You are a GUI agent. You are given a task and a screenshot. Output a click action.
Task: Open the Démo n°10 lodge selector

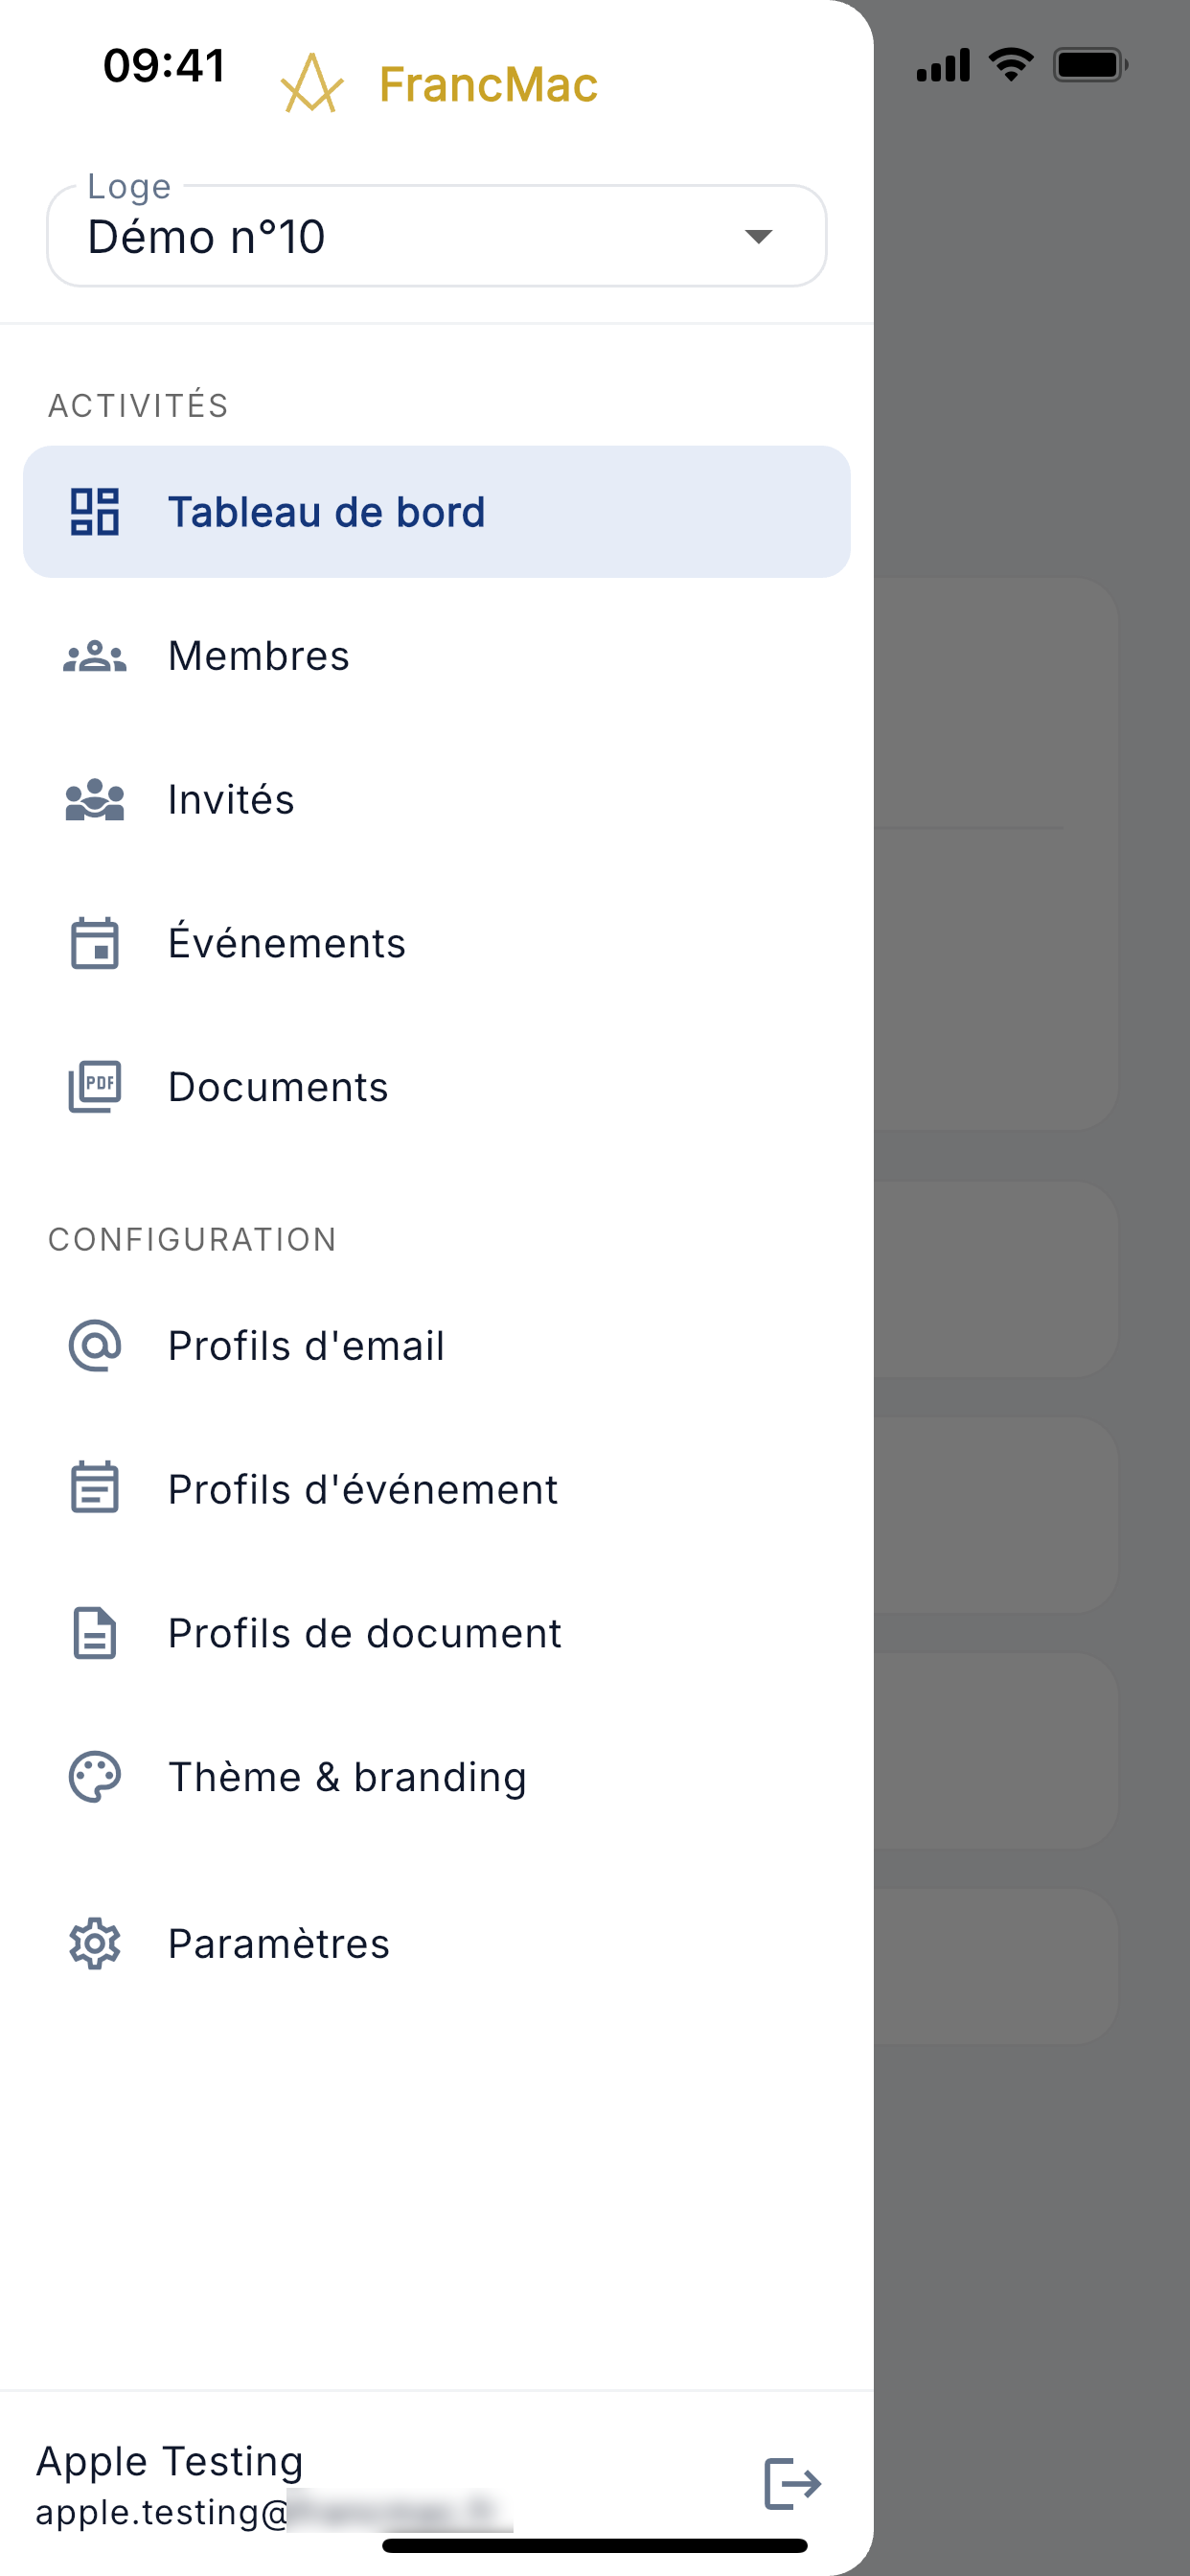[437, 236]
